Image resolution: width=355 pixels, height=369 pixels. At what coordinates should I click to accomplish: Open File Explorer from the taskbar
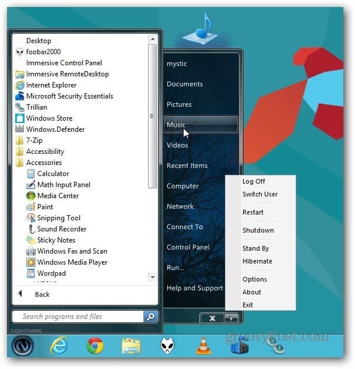click(131, 346)
